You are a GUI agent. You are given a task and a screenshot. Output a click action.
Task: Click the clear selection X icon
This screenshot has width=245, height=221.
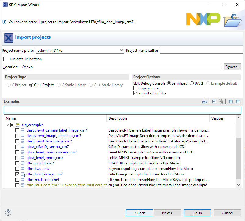222,102
